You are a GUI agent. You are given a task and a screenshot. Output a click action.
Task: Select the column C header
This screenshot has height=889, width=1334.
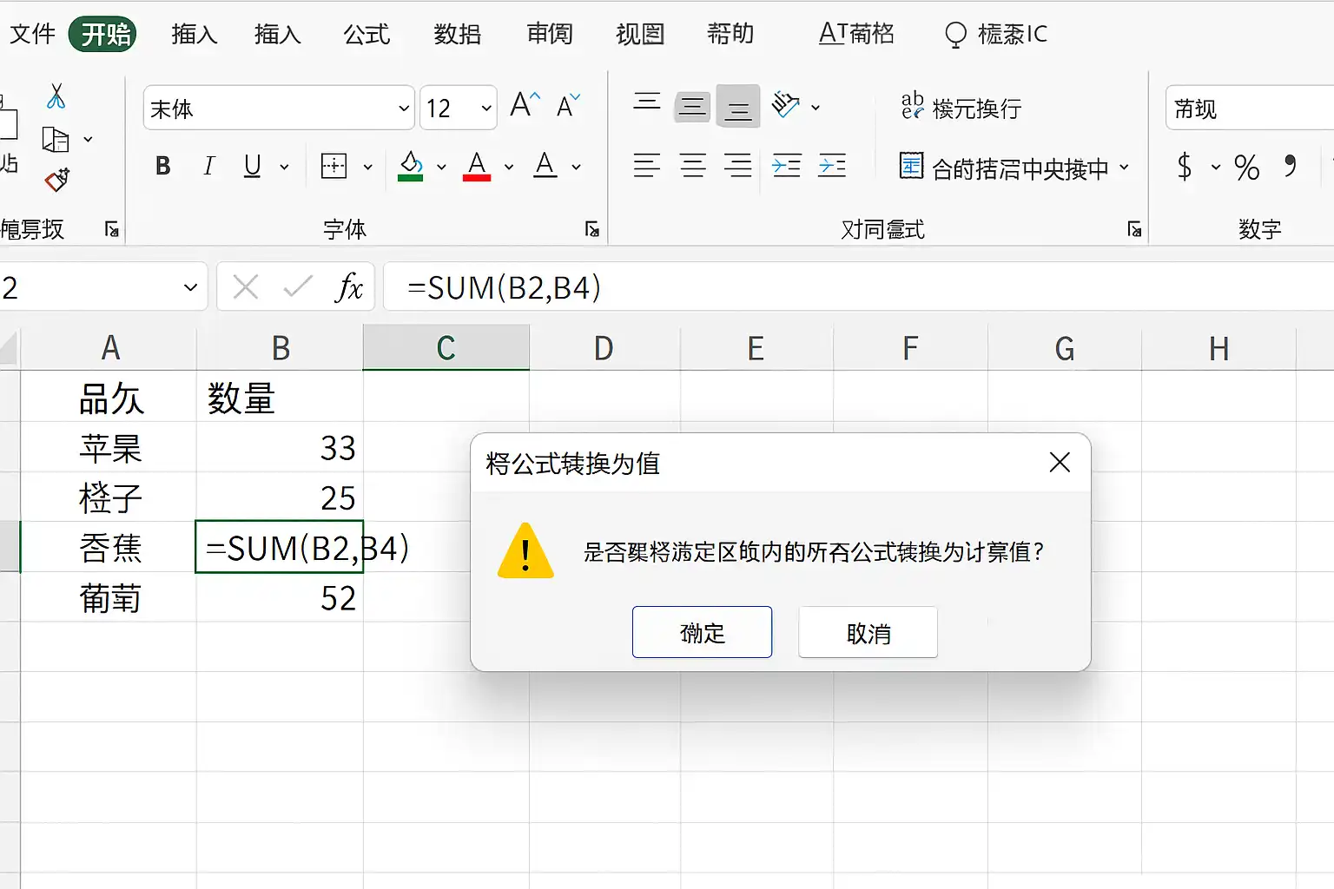[446, 347]
